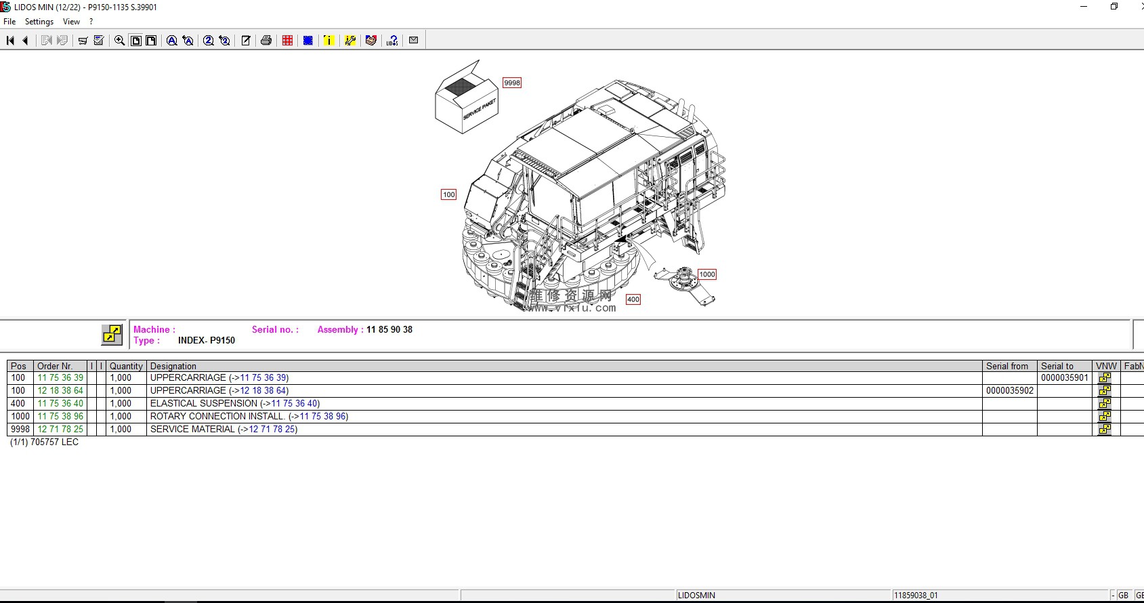Click the handshake icon in toolbar
The image size is (1144, 603).
[x=370, y=41]
